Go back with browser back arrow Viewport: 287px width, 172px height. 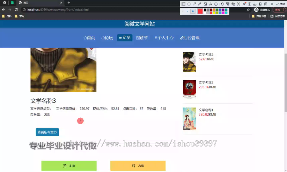pyautogui.click(x=4, y=10)
